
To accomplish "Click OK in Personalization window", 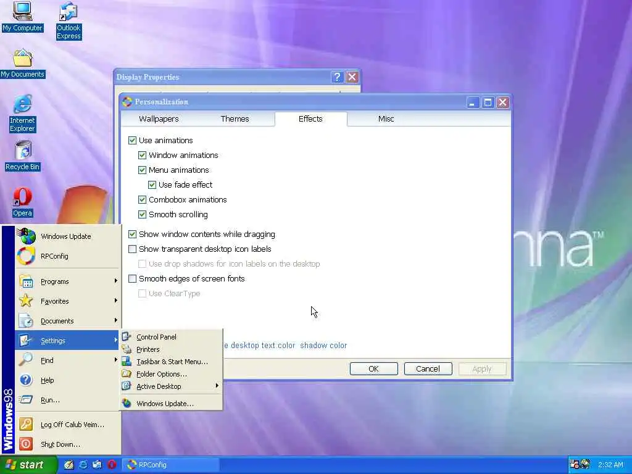I will 373,369.
